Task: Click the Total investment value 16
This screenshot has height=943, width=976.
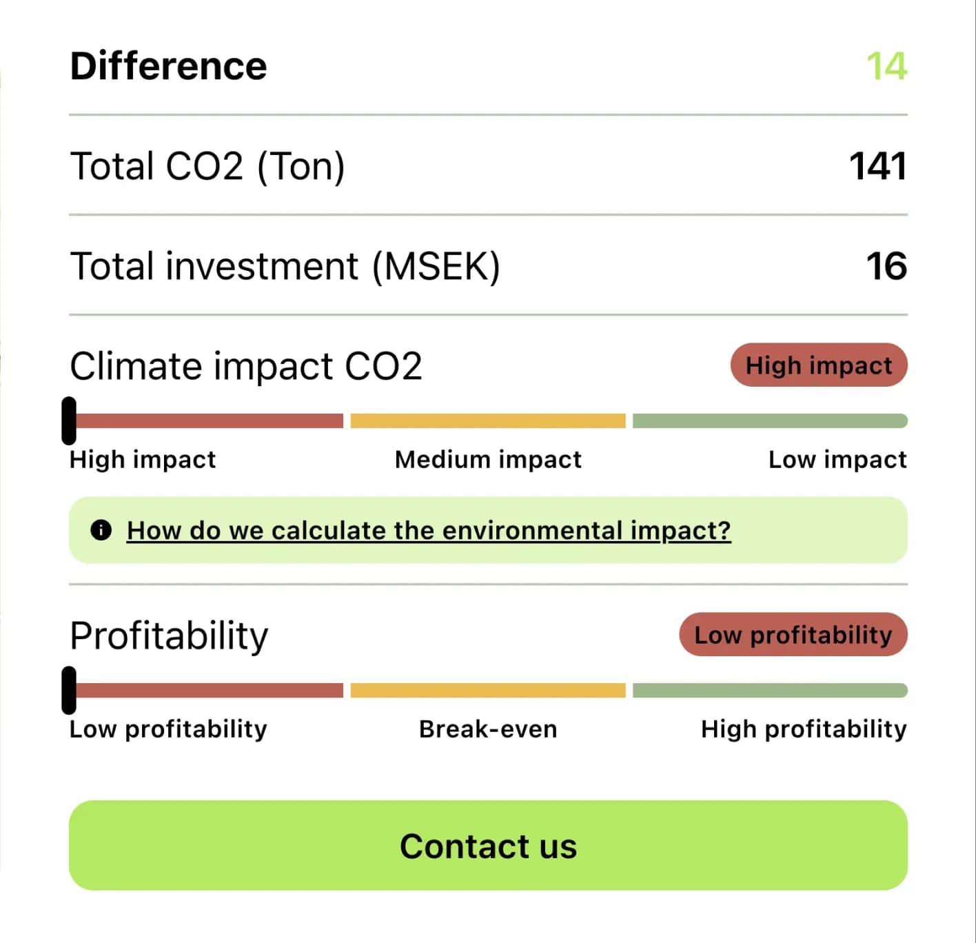Action: (886, 266)
